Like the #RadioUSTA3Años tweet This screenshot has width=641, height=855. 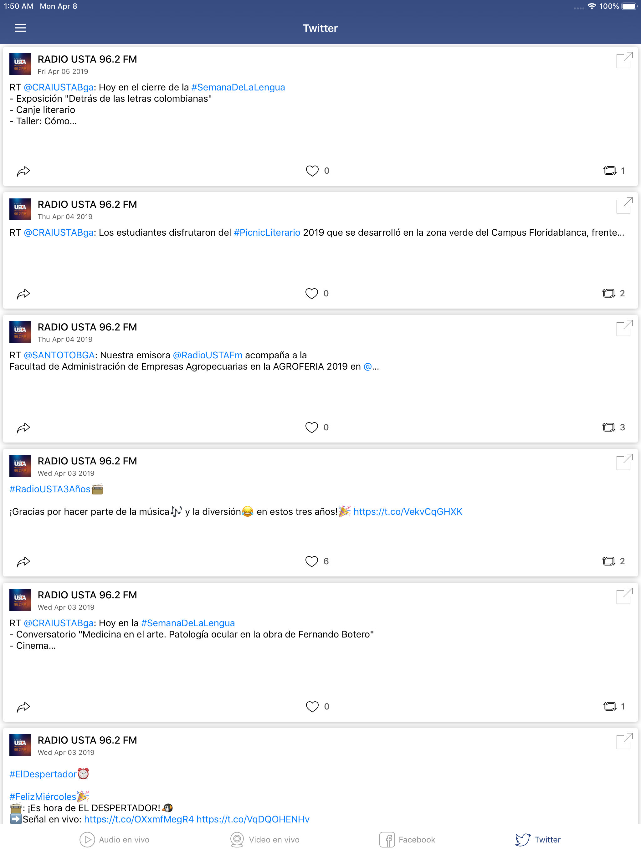[312, 561]
